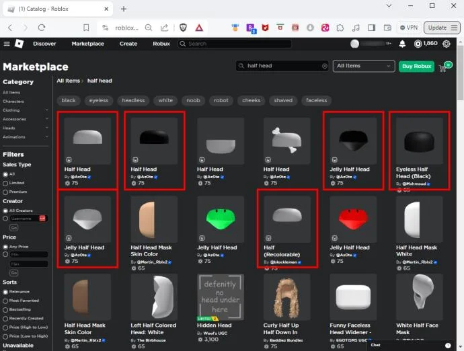Select the All sales type radio button
The image size is (464, 351).
(x=5, y=174)
